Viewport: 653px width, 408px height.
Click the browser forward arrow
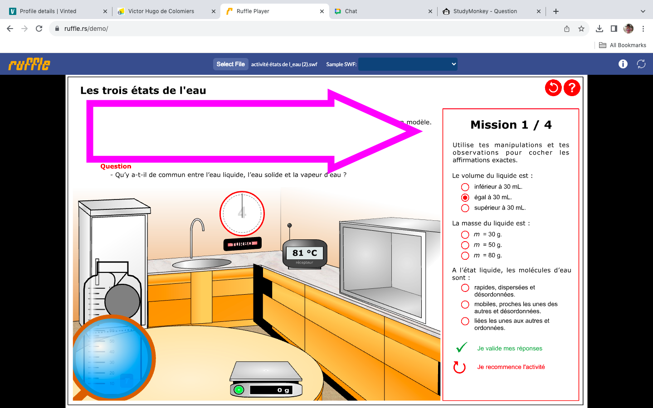click(24, 29)
